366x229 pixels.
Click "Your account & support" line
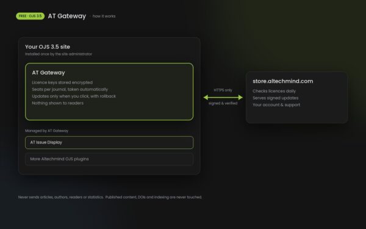click(276, 104)
